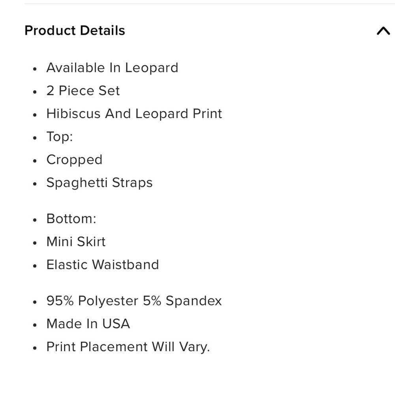Select the 'Elastic Waistband' text line
Screen dimensions: 395x395
click(x=102, y=265)
